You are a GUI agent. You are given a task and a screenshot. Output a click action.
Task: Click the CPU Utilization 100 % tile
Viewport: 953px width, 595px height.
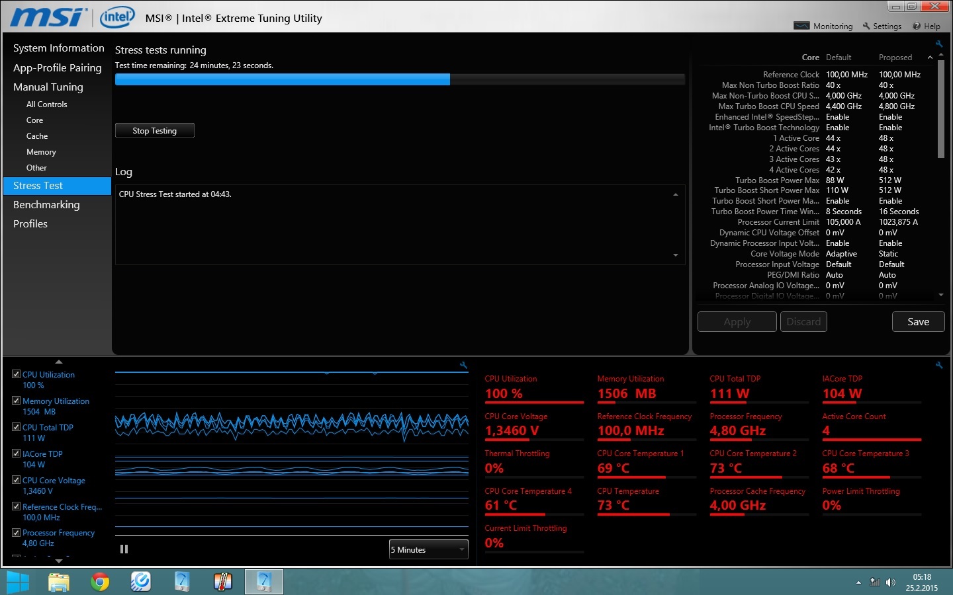(534, 388)
